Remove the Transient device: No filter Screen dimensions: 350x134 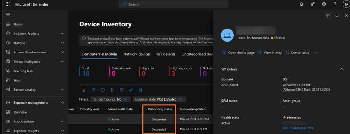125,99
